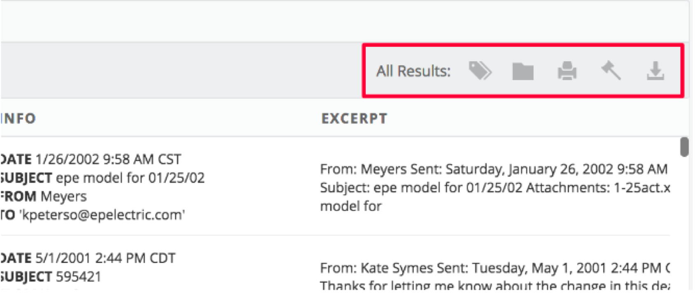Grab the vertical scrollbar thumb
The height and width of the screenshot is (293, 695).
pos(684,147)
